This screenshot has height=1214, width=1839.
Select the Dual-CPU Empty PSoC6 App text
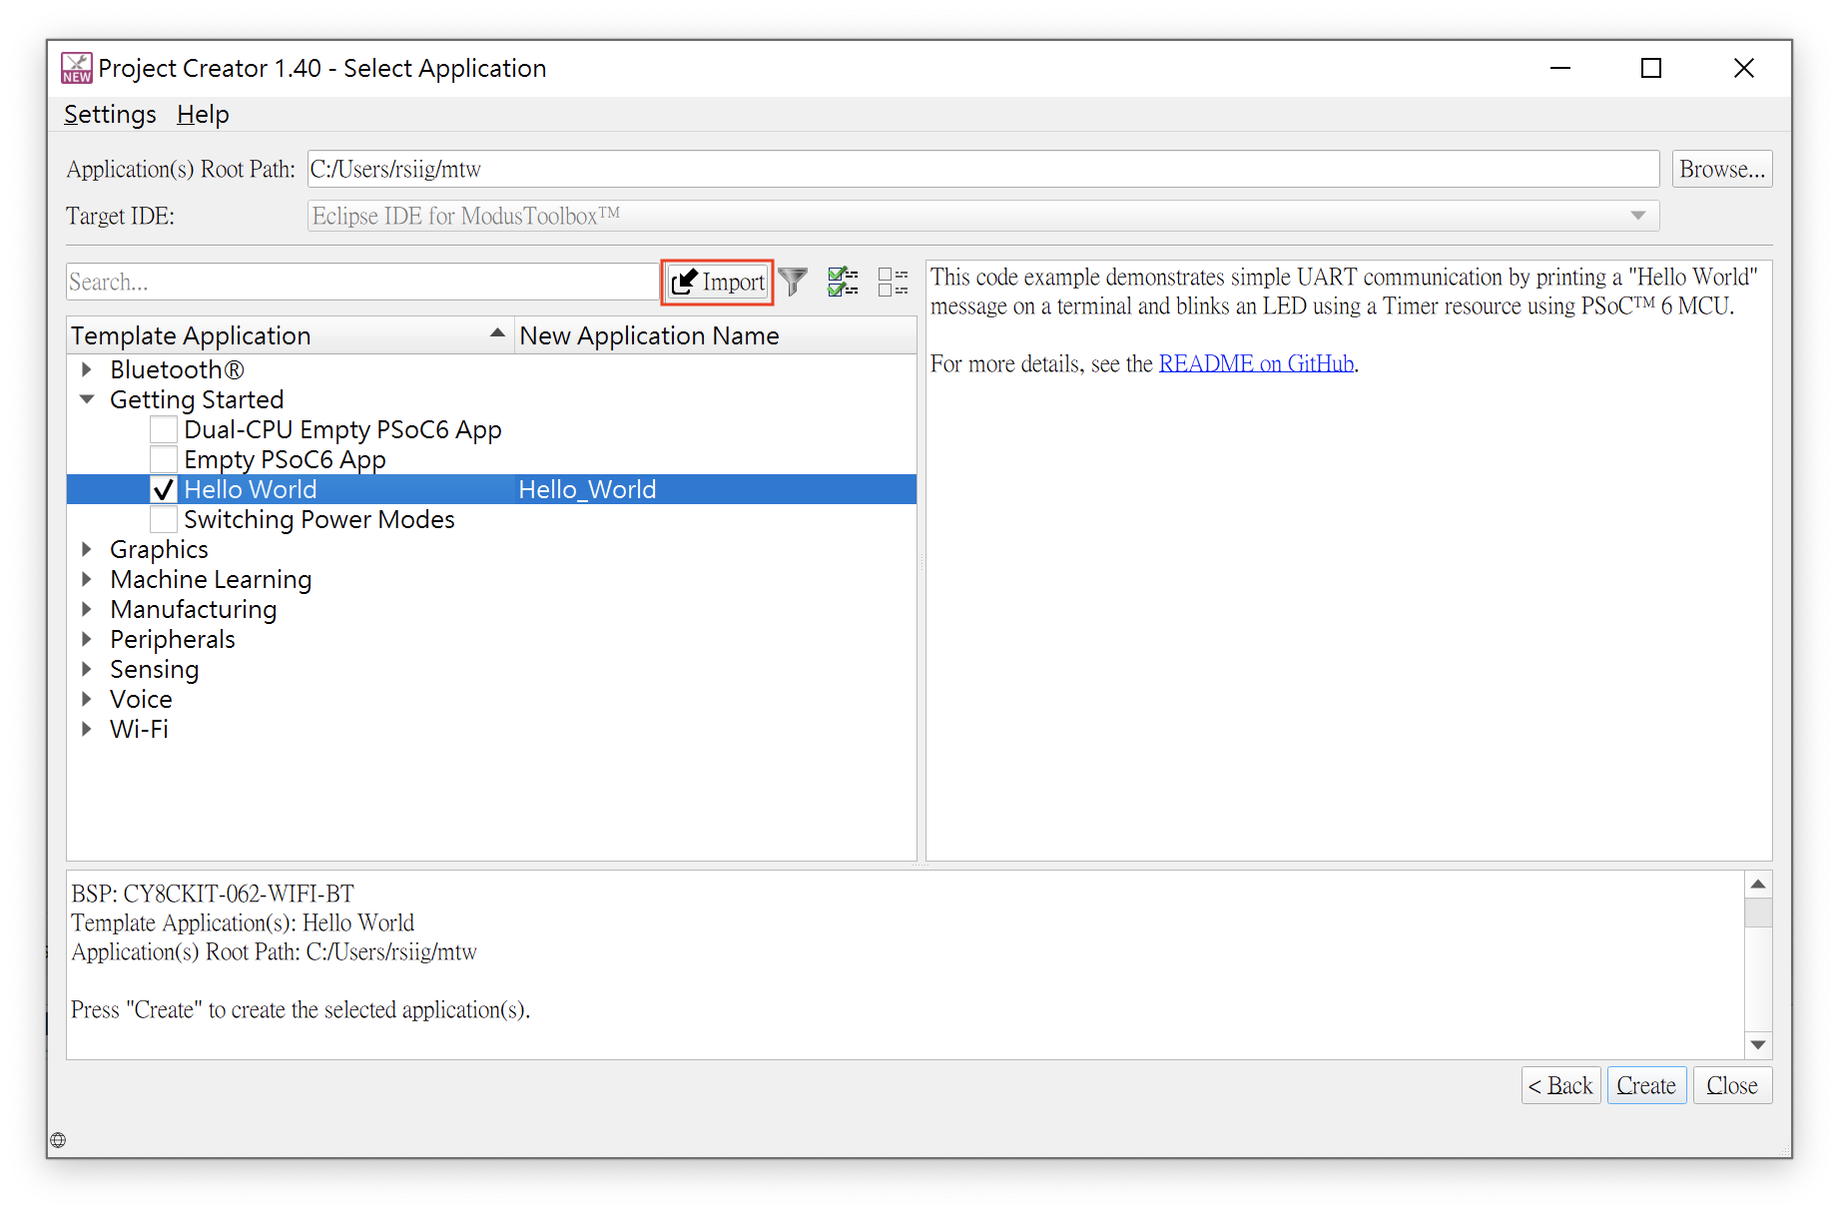342,430
